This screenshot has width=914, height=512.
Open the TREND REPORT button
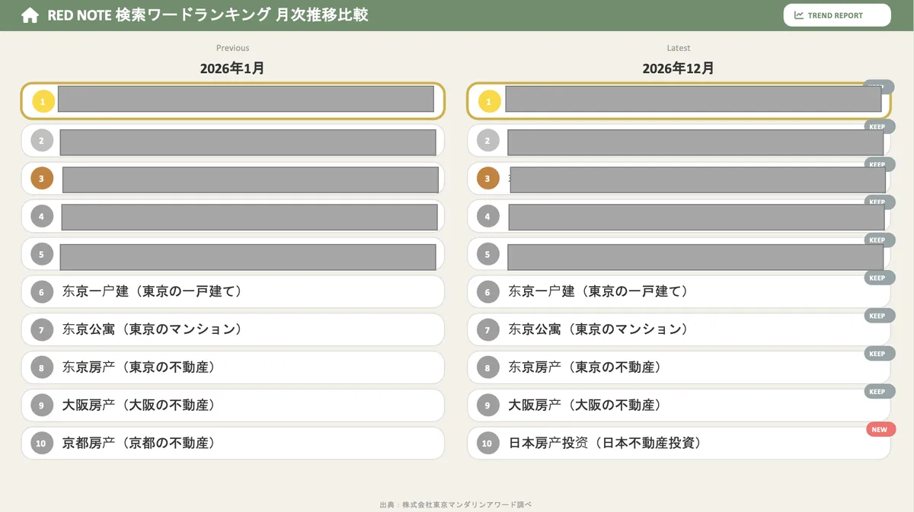836,15
